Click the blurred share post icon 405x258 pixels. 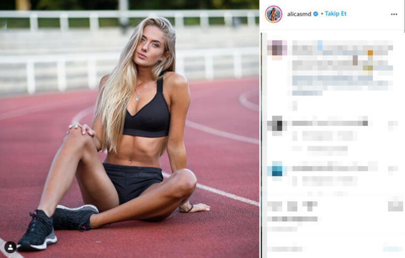point(310,206)
